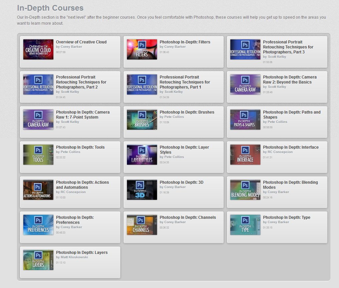
Task: Select the Paths & Shapes course thumbnail
Action: point(245,120)
